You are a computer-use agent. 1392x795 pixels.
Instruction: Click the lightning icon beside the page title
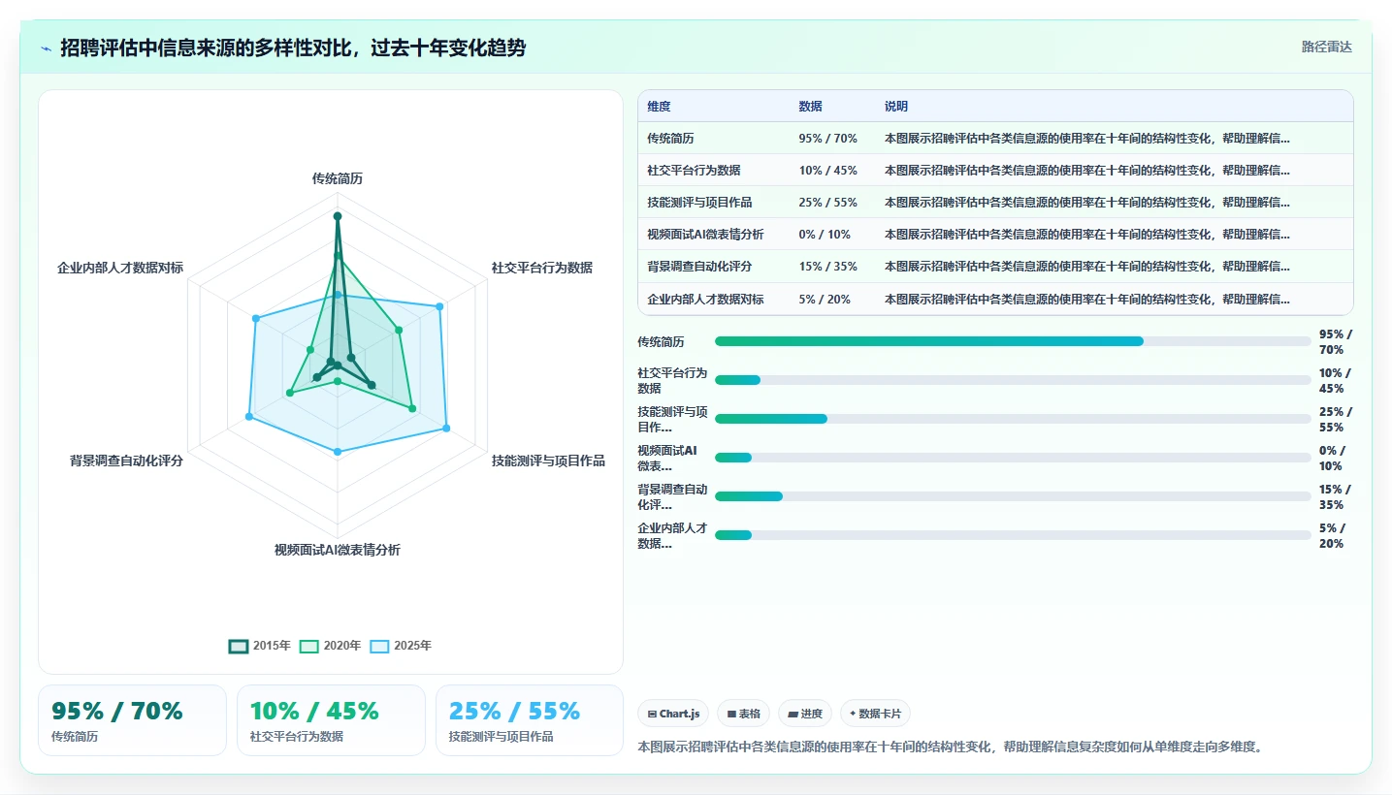(x=47, y=48)
